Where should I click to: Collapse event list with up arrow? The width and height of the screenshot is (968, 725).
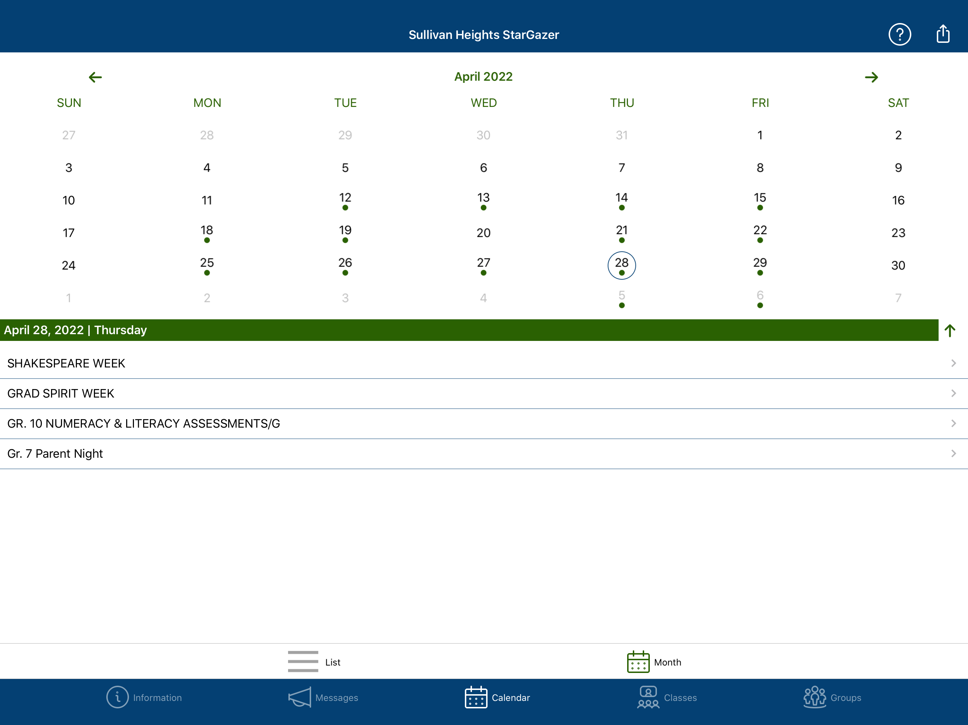[x=949, y=331]
